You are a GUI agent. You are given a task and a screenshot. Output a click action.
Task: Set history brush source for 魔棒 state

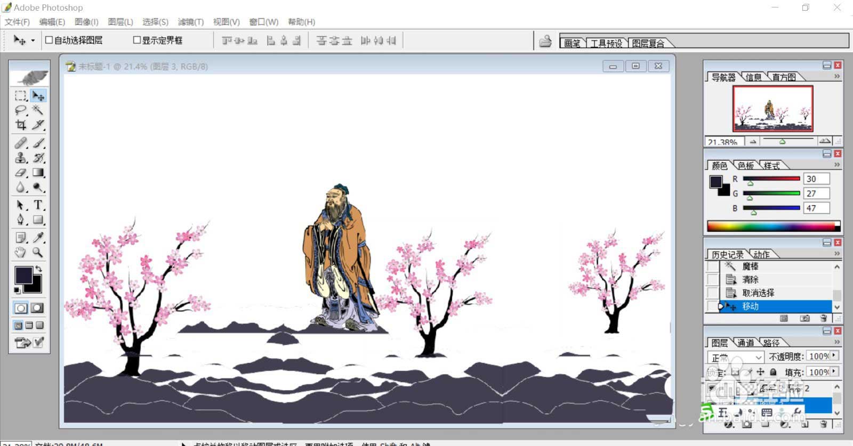pyautogui.click(x=713, y=266)
